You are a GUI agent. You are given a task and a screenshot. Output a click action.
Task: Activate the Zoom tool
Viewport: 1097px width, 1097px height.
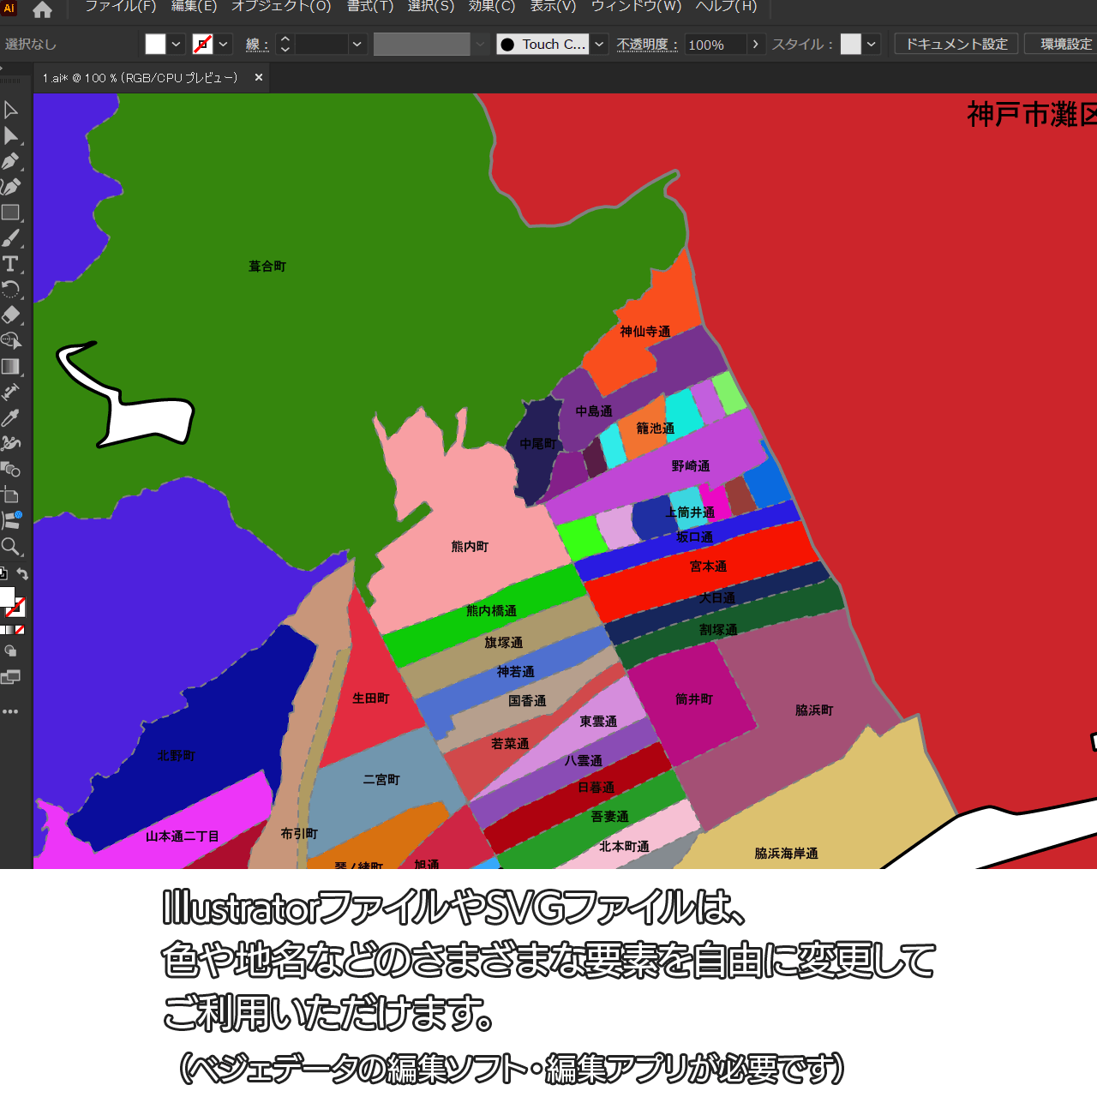pos(11,547)
